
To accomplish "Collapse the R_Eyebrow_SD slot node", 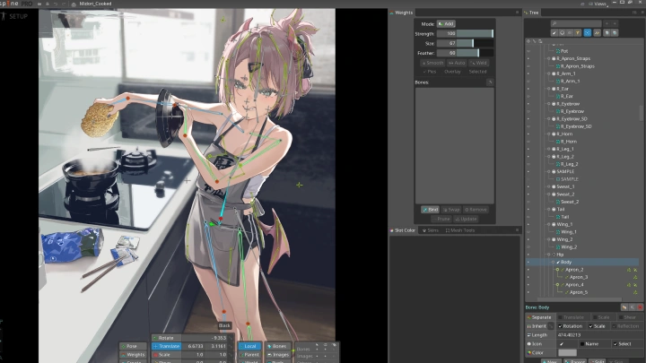I will pyautogui.click(x=549, y=119).
